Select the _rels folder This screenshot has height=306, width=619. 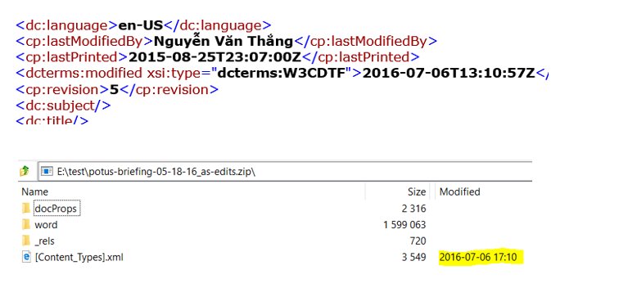pyautogui.click(x=44, y=241)
